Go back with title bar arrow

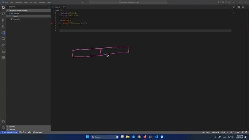(x=83, y=2)
